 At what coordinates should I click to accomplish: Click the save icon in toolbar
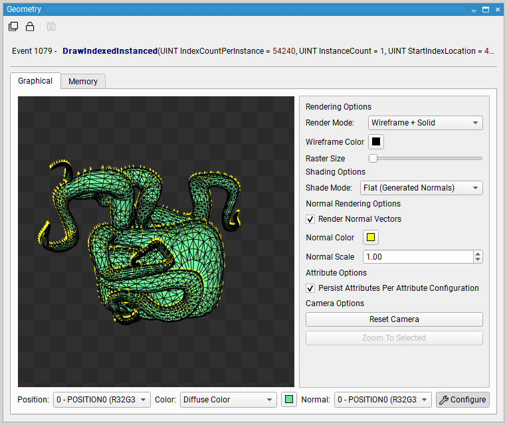click(51, 27)
